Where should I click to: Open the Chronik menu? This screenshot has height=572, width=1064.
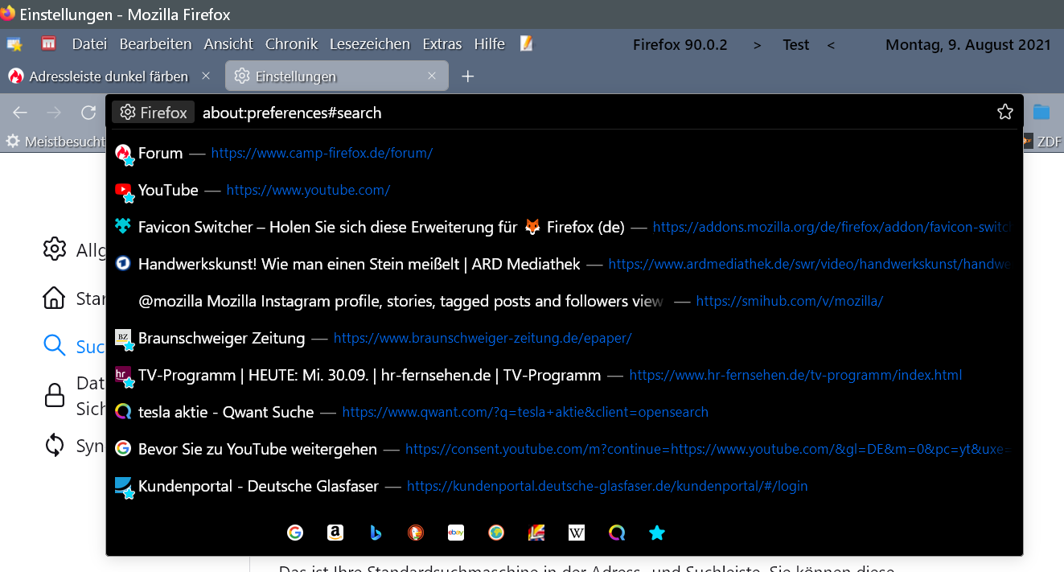click(x=291, y=44)
